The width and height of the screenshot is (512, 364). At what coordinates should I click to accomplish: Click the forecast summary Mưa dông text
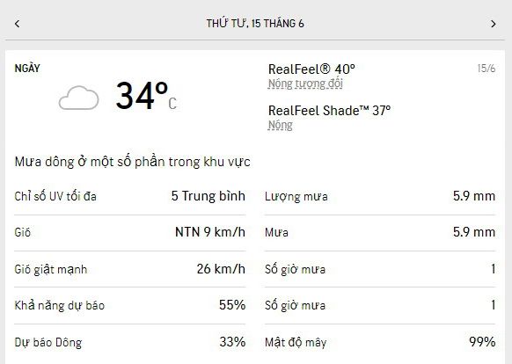(132, 162)
